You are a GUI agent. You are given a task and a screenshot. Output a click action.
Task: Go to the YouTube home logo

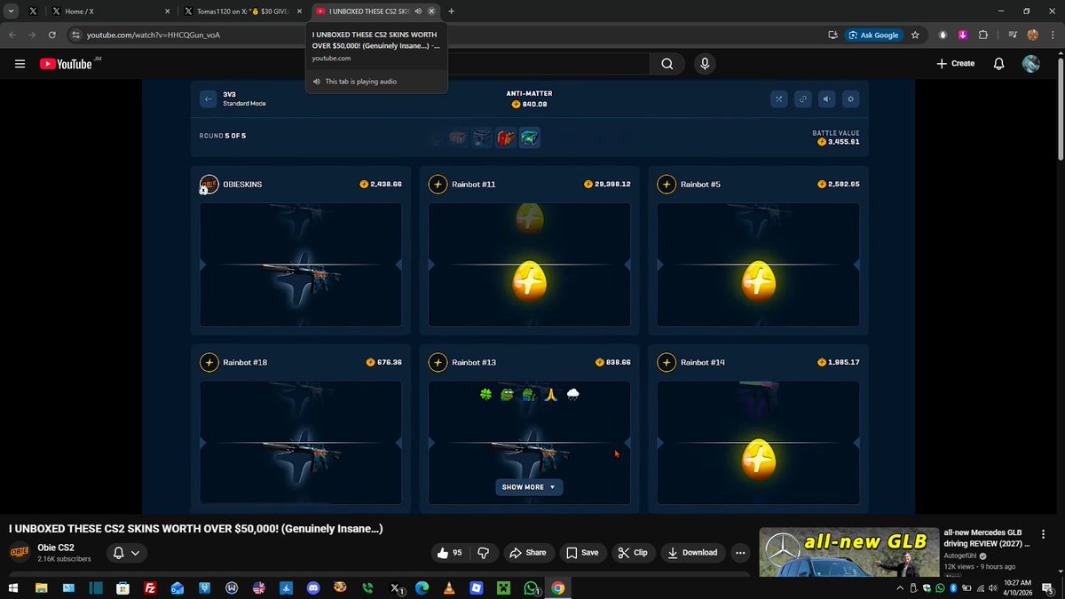[x=66, y=64]
